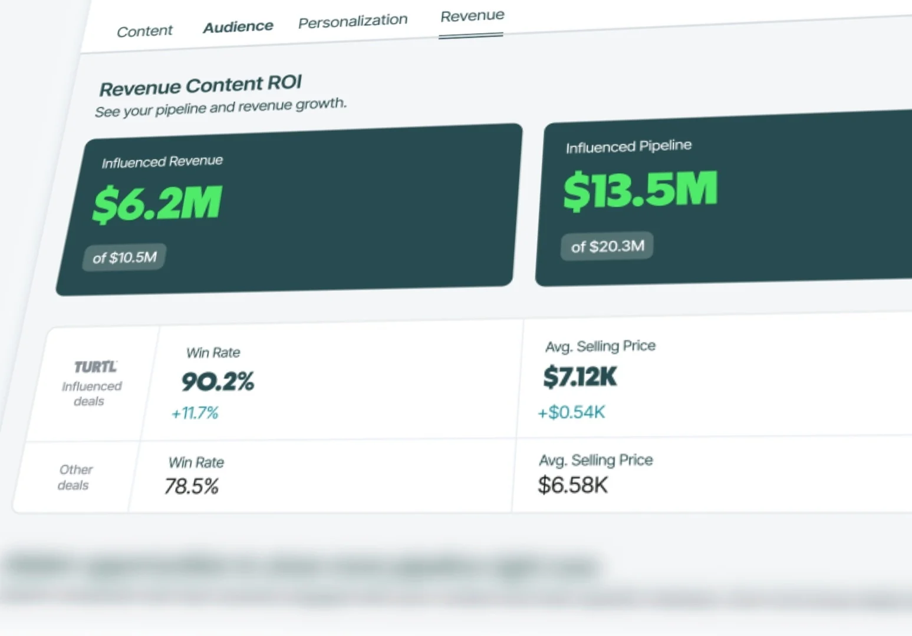Select the $7.12K average selling price
This screenshot has height=636, width=912.
pyautogui.click(x=580, y=376)
